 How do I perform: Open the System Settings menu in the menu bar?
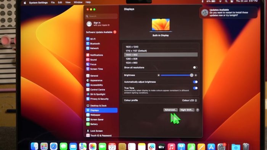coord(38,3)
